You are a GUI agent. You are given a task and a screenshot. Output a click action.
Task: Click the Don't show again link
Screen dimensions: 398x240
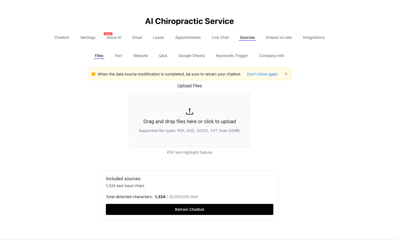[262, 74]
